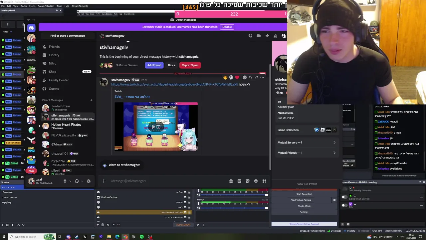This screenshot has height=240, width=426.
Task: Open the OBS File menu
Action: coord(3,6)
